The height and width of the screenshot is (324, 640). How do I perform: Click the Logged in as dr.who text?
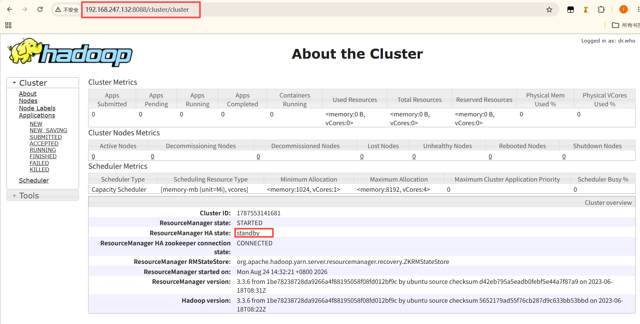coord(608,40)
